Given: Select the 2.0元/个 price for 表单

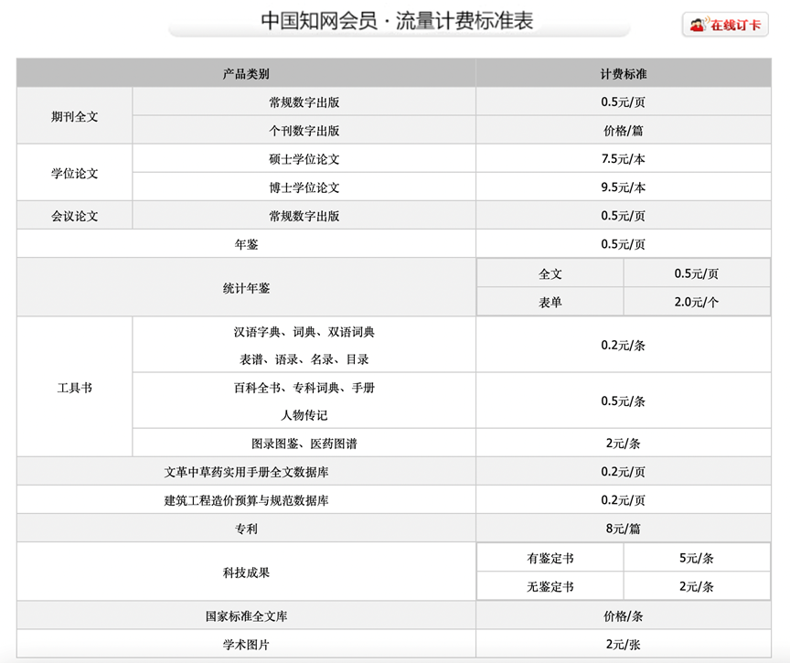Looking at the screenshot, I should click(x=696, y=302).
